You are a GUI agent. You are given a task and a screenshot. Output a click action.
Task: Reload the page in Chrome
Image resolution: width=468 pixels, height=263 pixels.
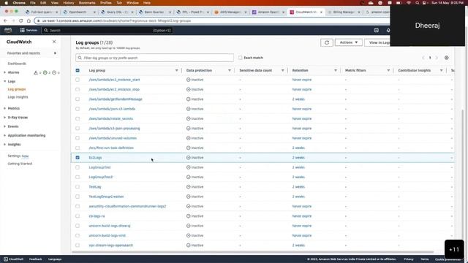[x=21, y=20]
